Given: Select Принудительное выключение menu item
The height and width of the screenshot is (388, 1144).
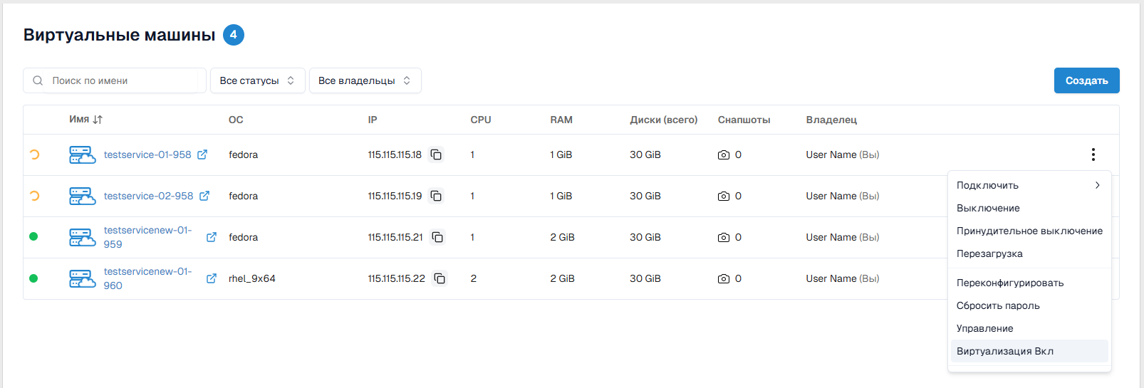Looking at the screenshot, I should pyautogui.click(x=1029, y=231).
